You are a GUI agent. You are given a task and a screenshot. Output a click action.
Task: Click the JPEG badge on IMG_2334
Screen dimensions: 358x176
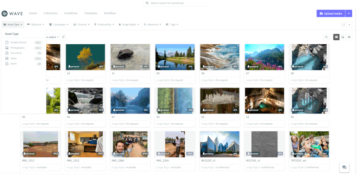pos(190,154)
